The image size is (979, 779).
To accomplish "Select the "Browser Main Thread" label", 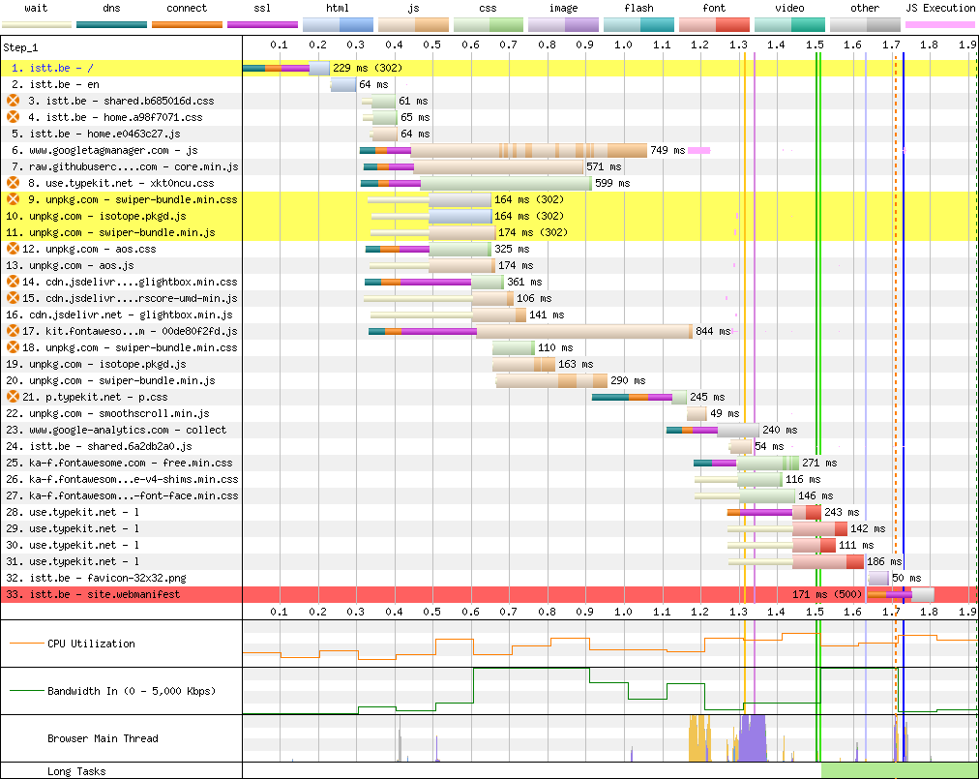I will click(103, 738).
